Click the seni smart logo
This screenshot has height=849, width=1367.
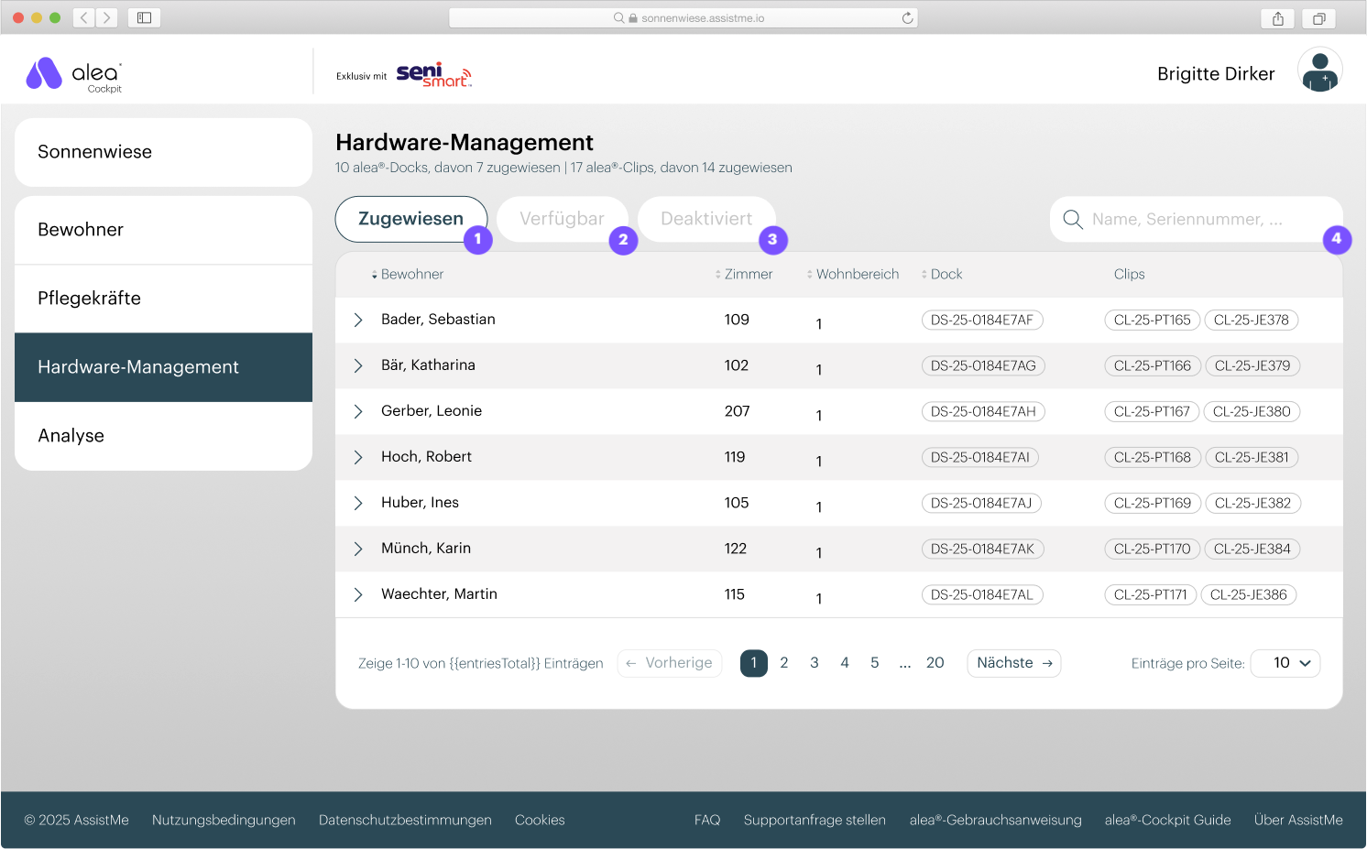pyautogui.click(x=432, y=75)
